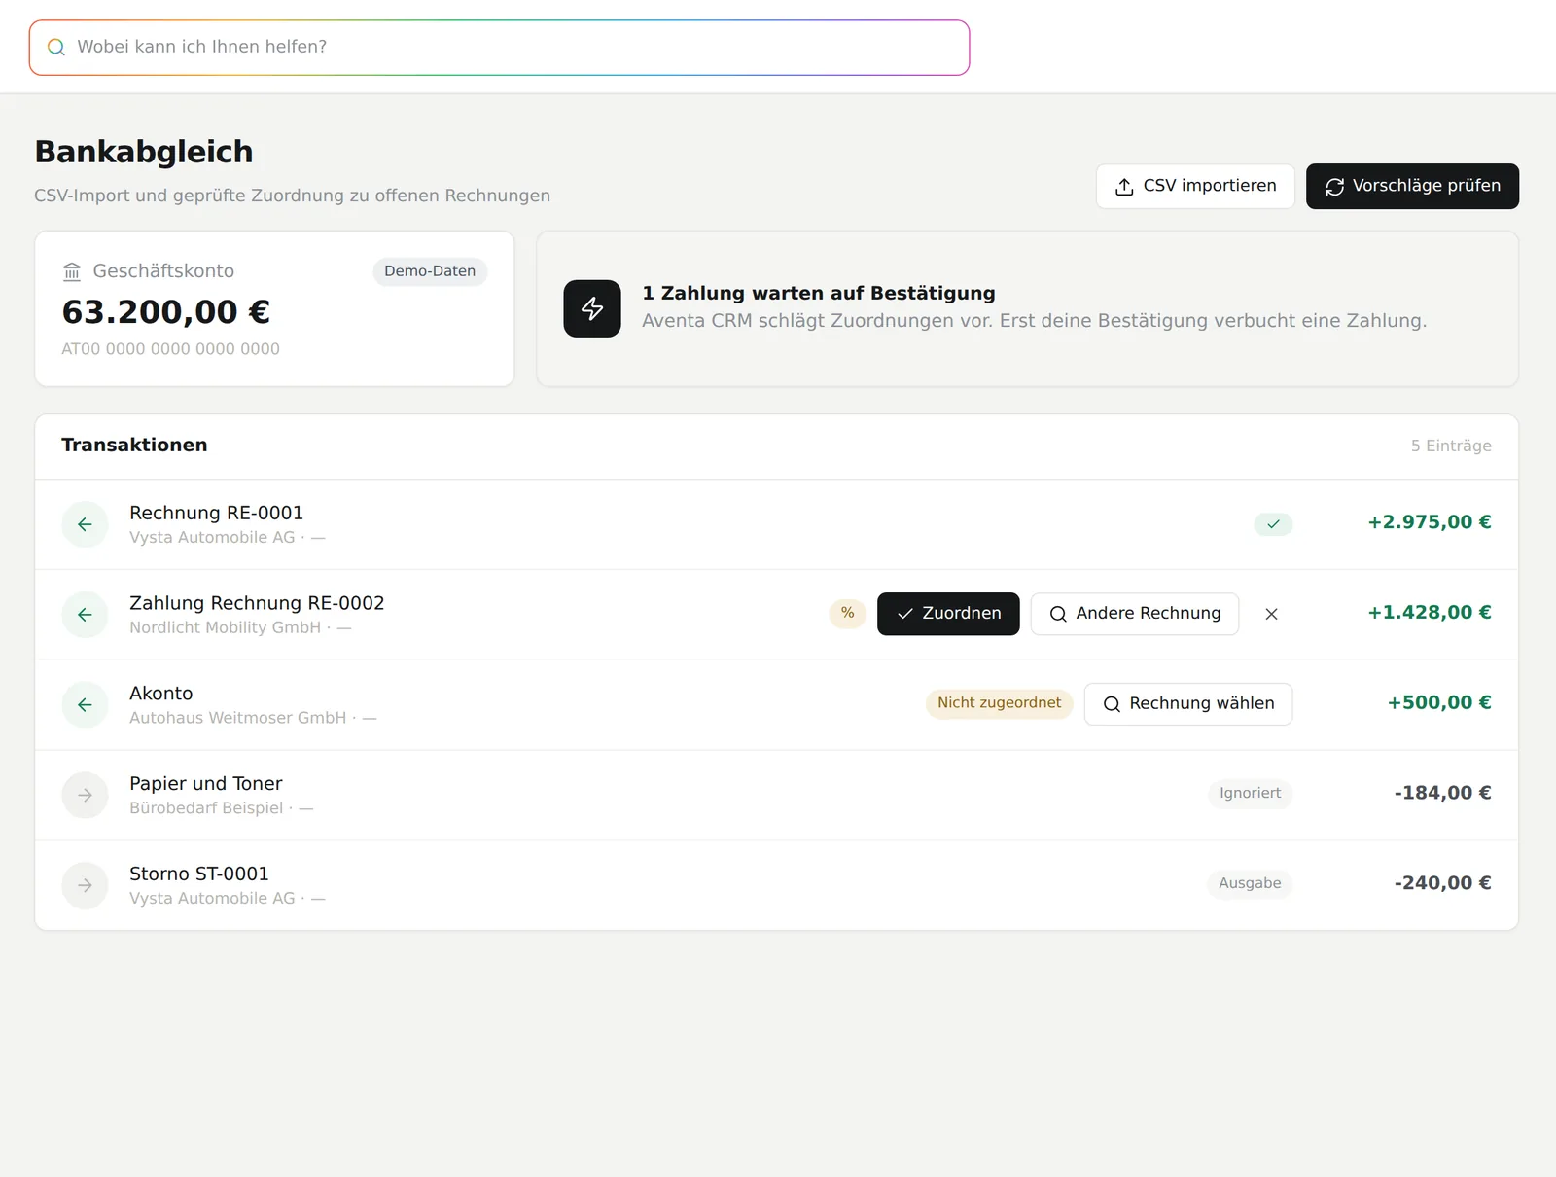Image resolution: width=1556 pixels, height=1177 pixels.
Task: Select the amount +500,00 €
Action: click(x=1438, y=703)
